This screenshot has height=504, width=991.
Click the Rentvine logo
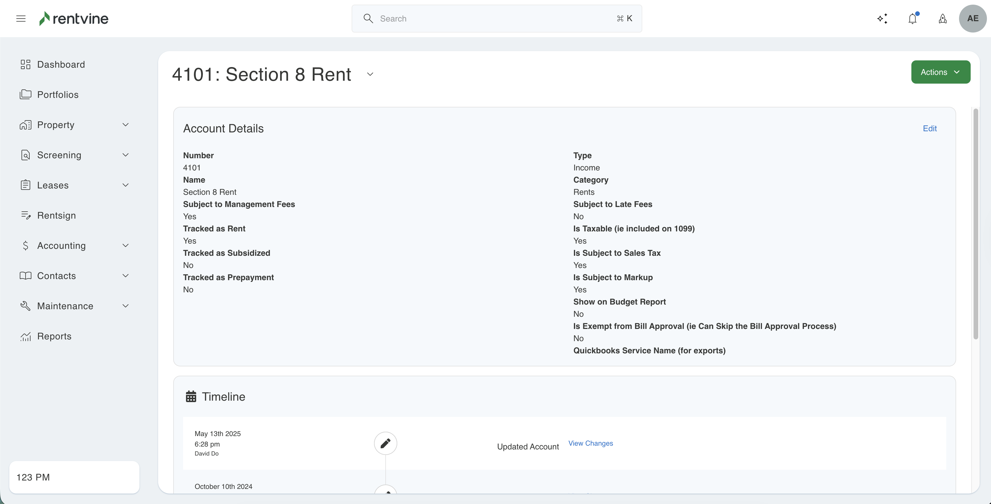click(x=74, y=19)
